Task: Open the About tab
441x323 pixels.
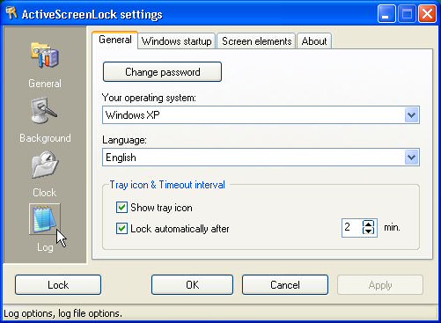Action: (x=314, y=41)
